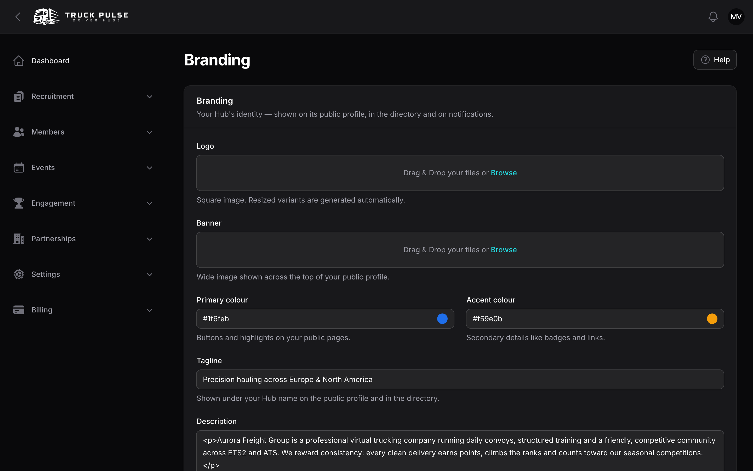Expand the Partnerships chevron
The height and width of the screenshot is (471, 753).
(149, 239)
